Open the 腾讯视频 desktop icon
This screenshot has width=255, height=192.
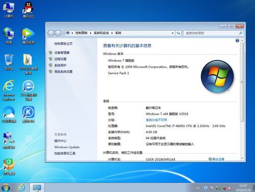[x=29, y=36]
